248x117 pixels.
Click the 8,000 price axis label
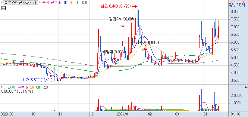[235, 12]
